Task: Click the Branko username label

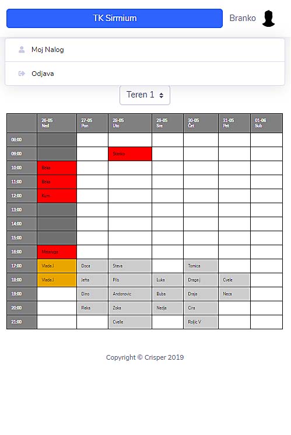Action: pos(243,18)
